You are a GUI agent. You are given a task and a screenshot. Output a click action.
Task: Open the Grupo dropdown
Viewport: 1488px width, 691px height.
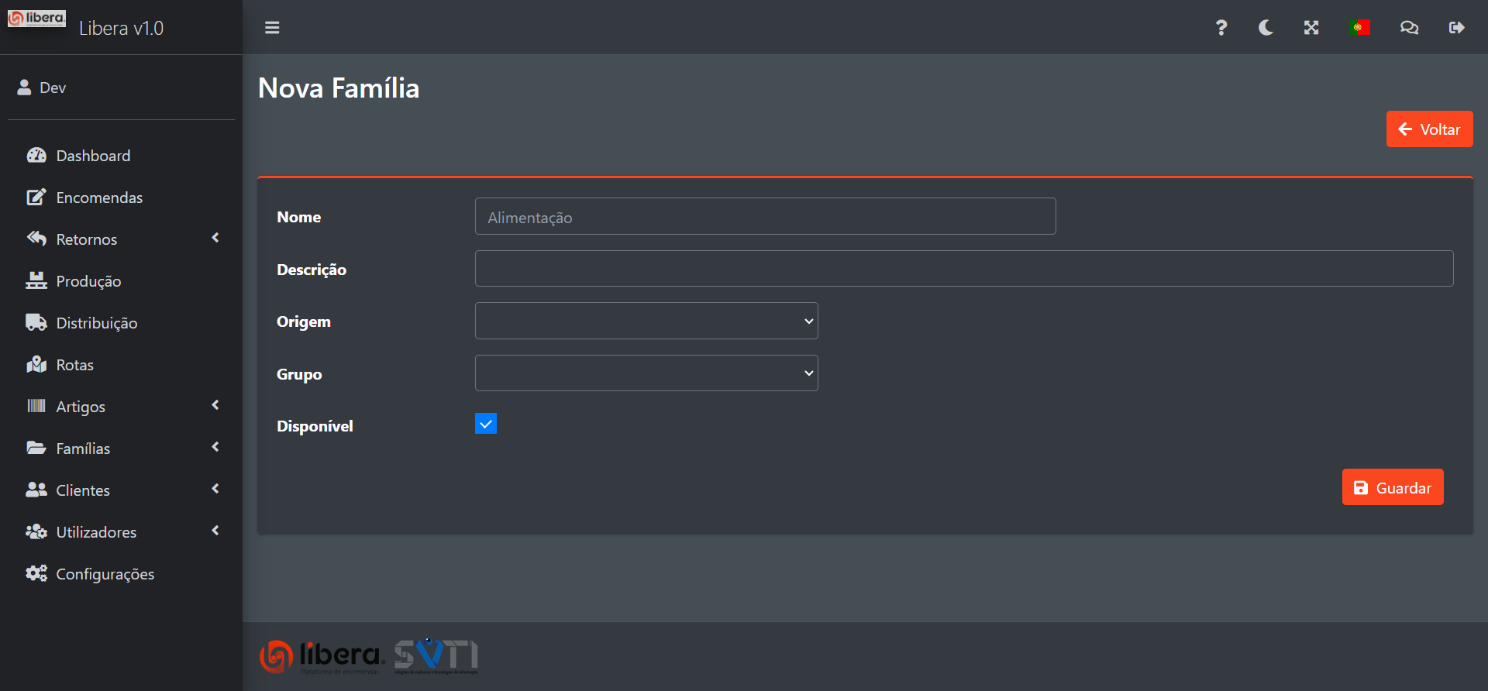[646, 373]
